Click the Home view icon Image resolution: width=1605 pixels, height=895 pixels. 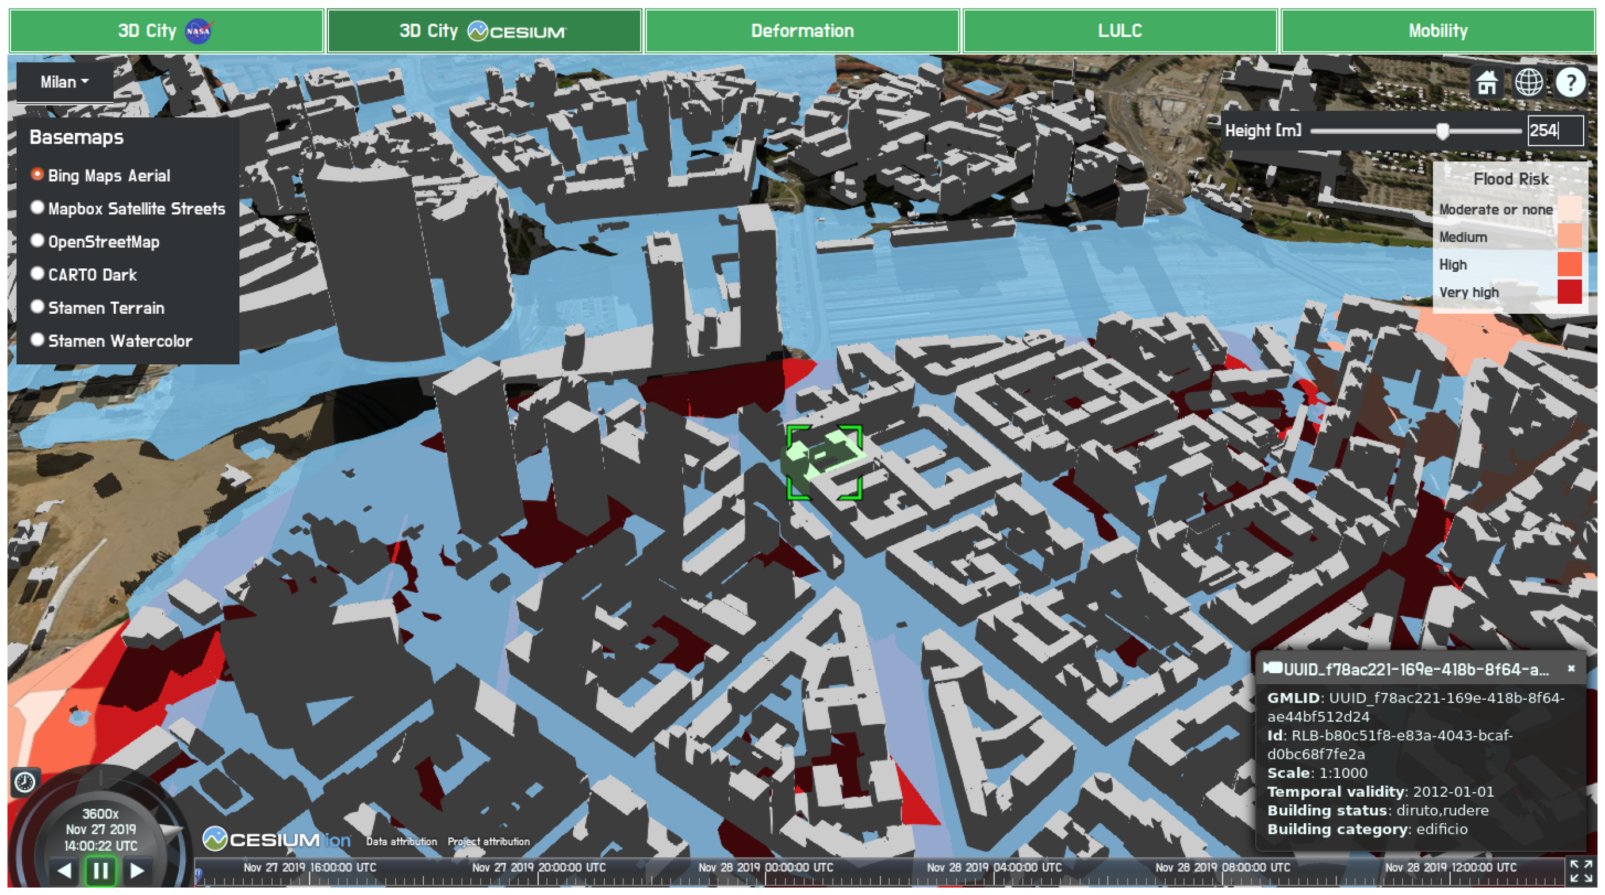point(1487,83)
